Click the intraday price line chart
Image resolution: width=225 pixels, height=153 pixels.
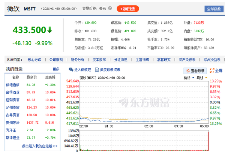point(144,102)
